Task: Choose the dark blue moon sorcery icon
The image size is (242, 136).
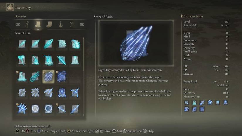Action: tap(48, 108)
